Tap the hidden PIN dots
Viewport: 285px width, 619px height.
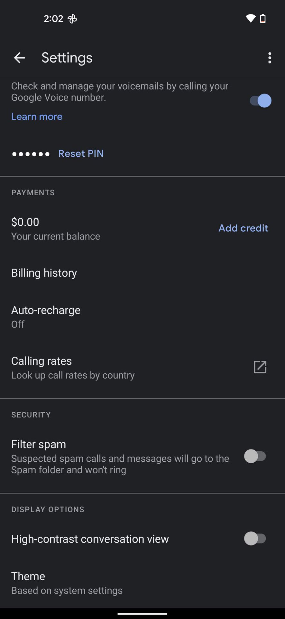tap(31, 154)
